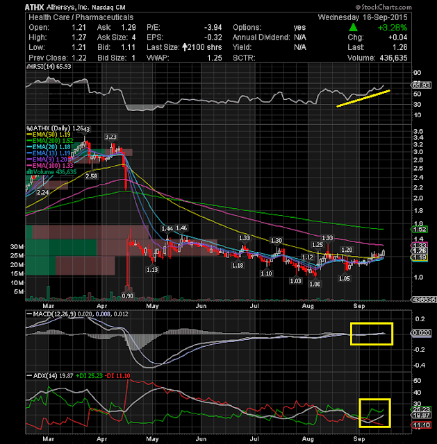The image size is (437, 444).
Task: Click the 1.44 price annotation
Action: click(x=167, y=228)
